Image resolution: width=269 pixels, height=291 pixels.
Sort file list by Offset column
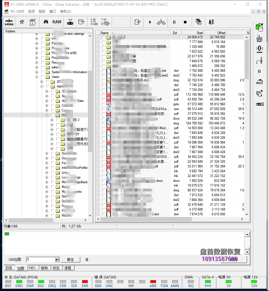tap(215, 33)
